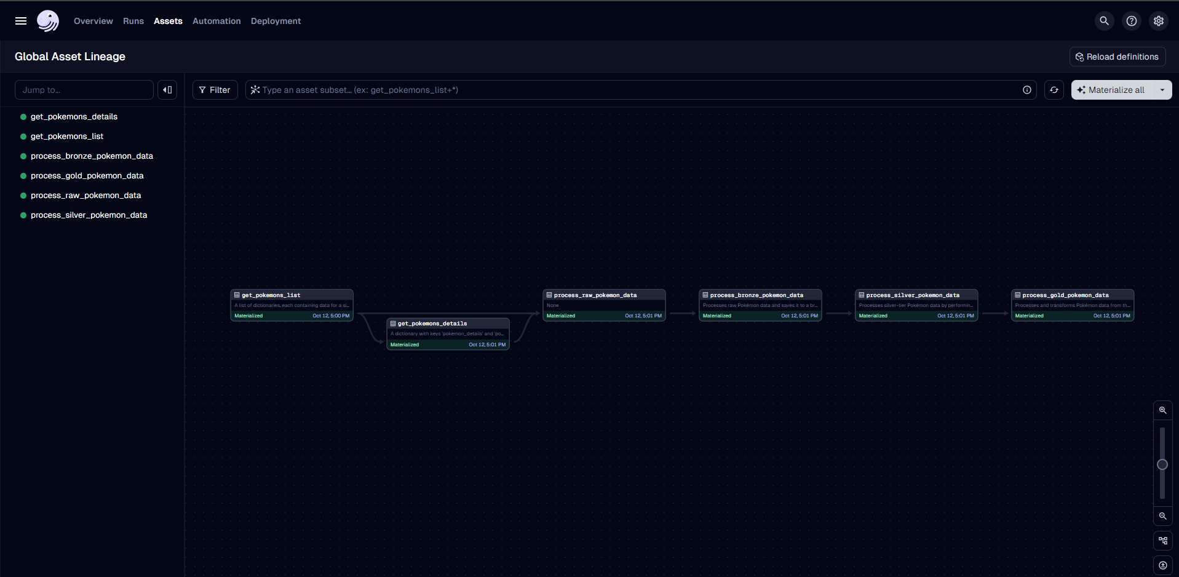Click the refresh lineage icon button

(1054, 90)
